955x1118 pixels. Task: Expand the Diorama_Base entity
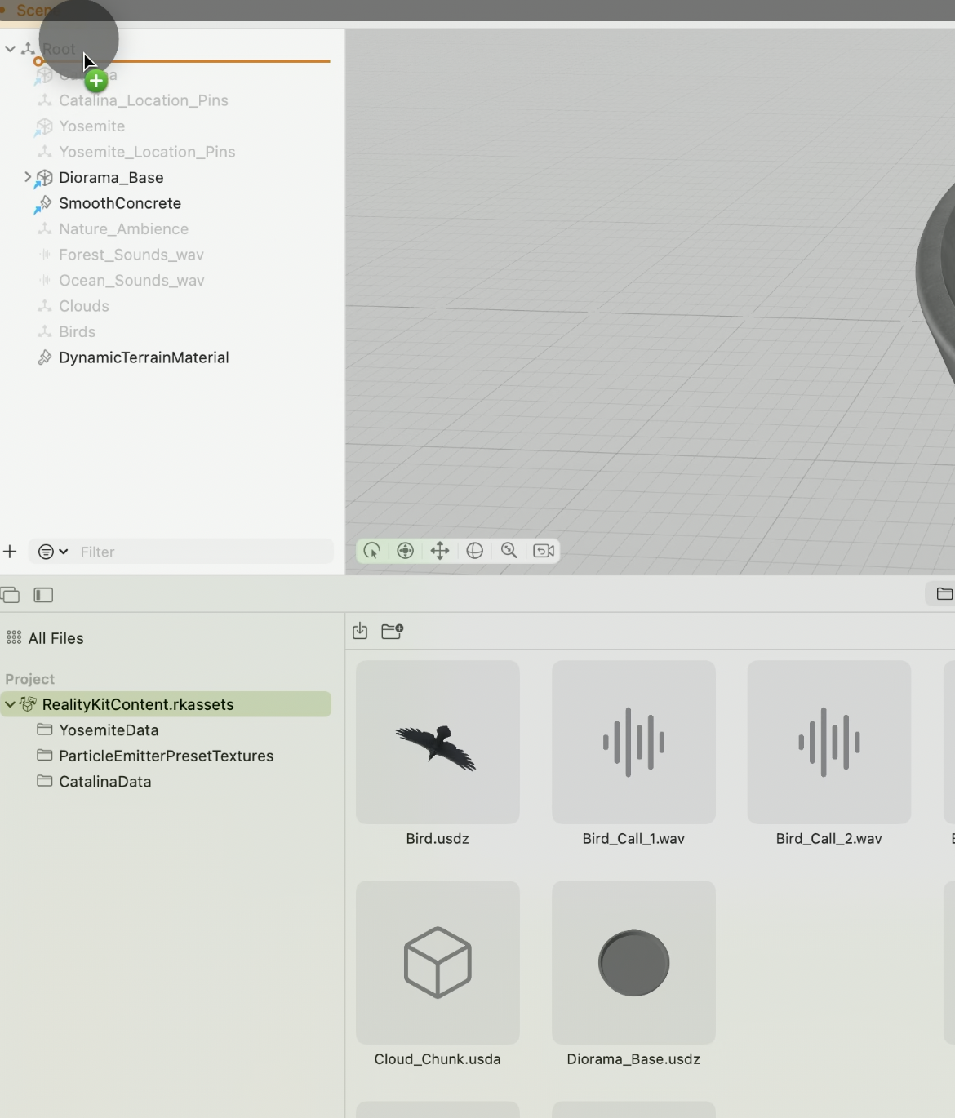[x=27, y=177]
